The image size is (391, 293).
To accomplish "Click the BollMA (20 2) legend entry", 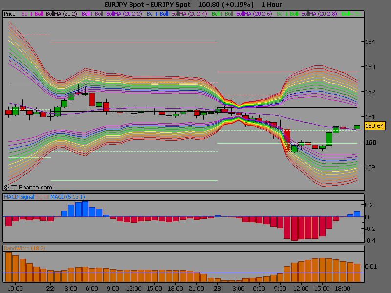I will (62, 14).
